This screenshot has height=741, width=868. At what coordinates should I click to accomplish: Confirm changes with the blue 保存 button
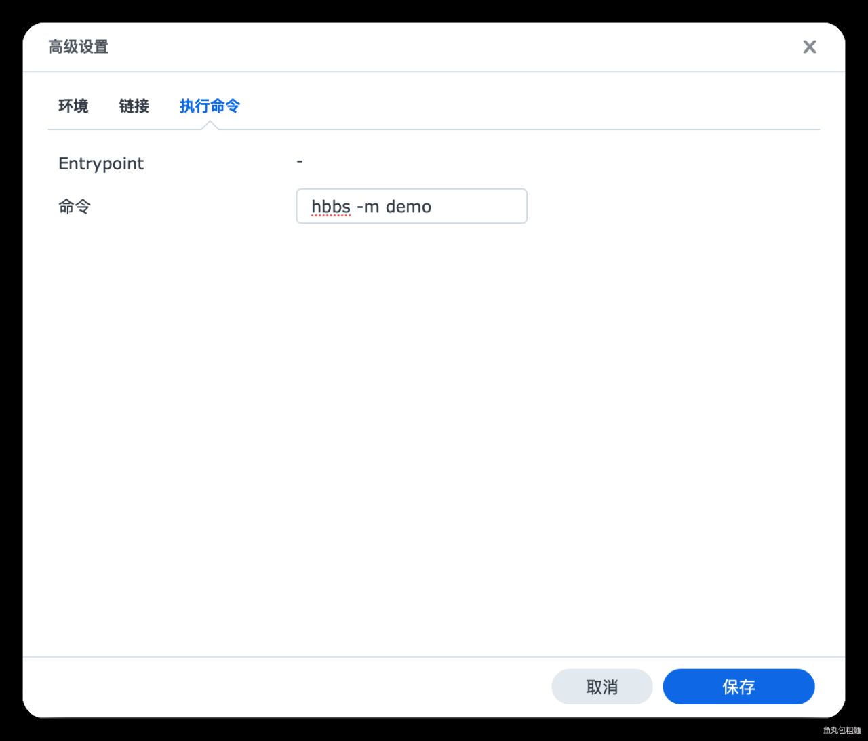pyautogui.click(x=738, y=686)
